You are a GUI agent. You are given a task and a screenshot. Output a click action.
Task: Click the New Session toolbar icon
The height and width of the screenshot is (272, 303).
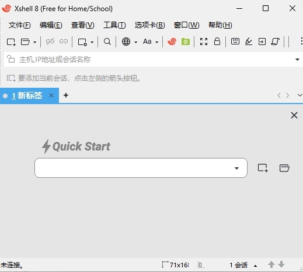point(11,42)
